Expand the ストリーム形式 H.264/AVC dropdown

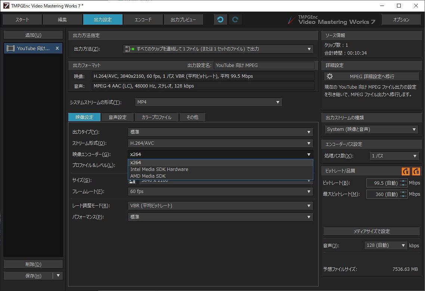pos(220,143)
